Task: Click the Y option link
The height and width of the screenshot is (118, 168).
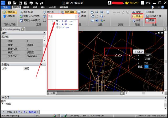Action: coord(19,112)
